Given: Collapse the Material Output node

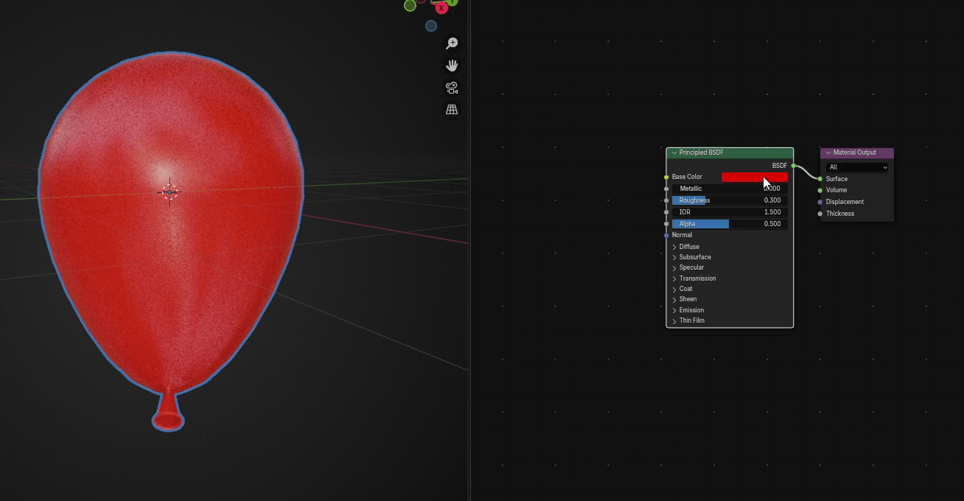Looking at the screenshot, I should click(828, 153).
